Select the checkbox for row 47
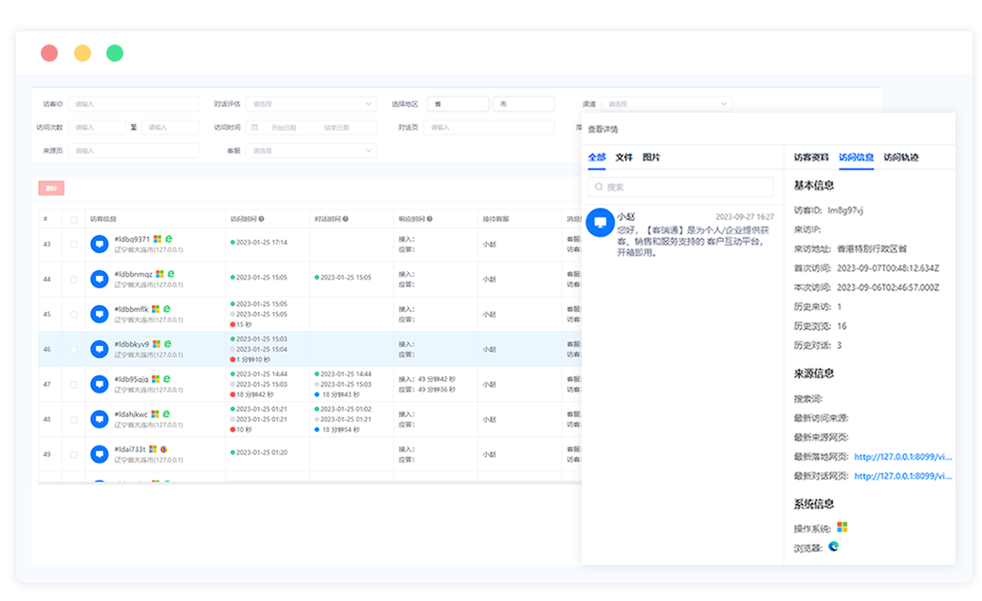Image resolution: width=982 pixels, height=601 pixels. point(74,384)
